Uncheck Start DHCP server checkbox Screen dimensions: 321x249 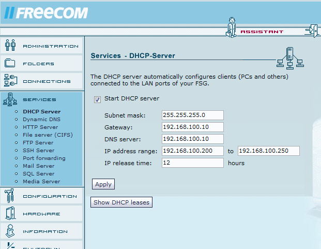pos(97,99)
